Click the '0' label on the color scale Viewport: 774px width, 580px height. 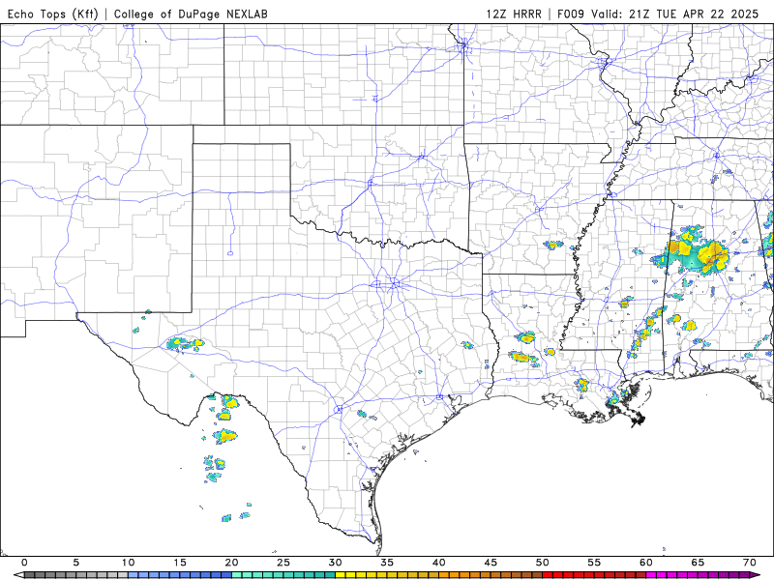(x=25, y=563)
